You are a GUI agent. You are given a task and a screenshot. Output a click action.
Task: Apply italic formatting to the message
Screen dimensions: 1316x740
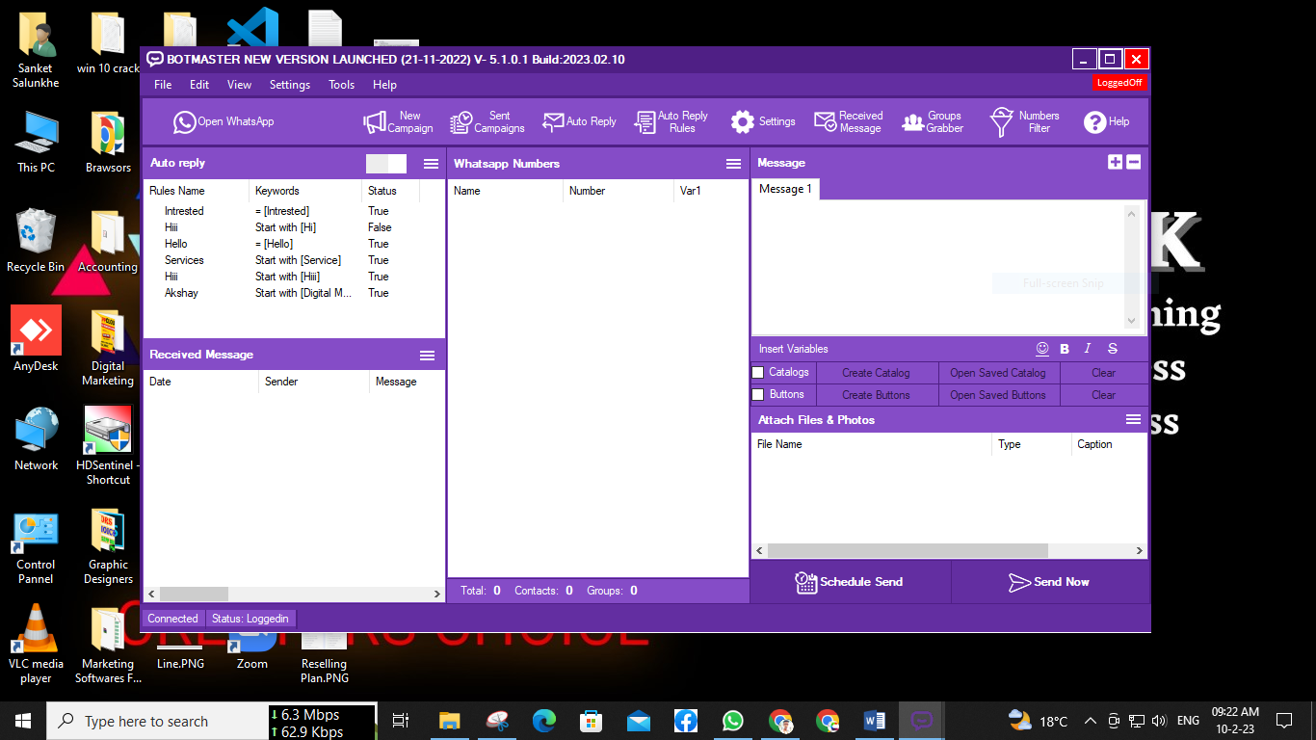tap(1088, 349)
